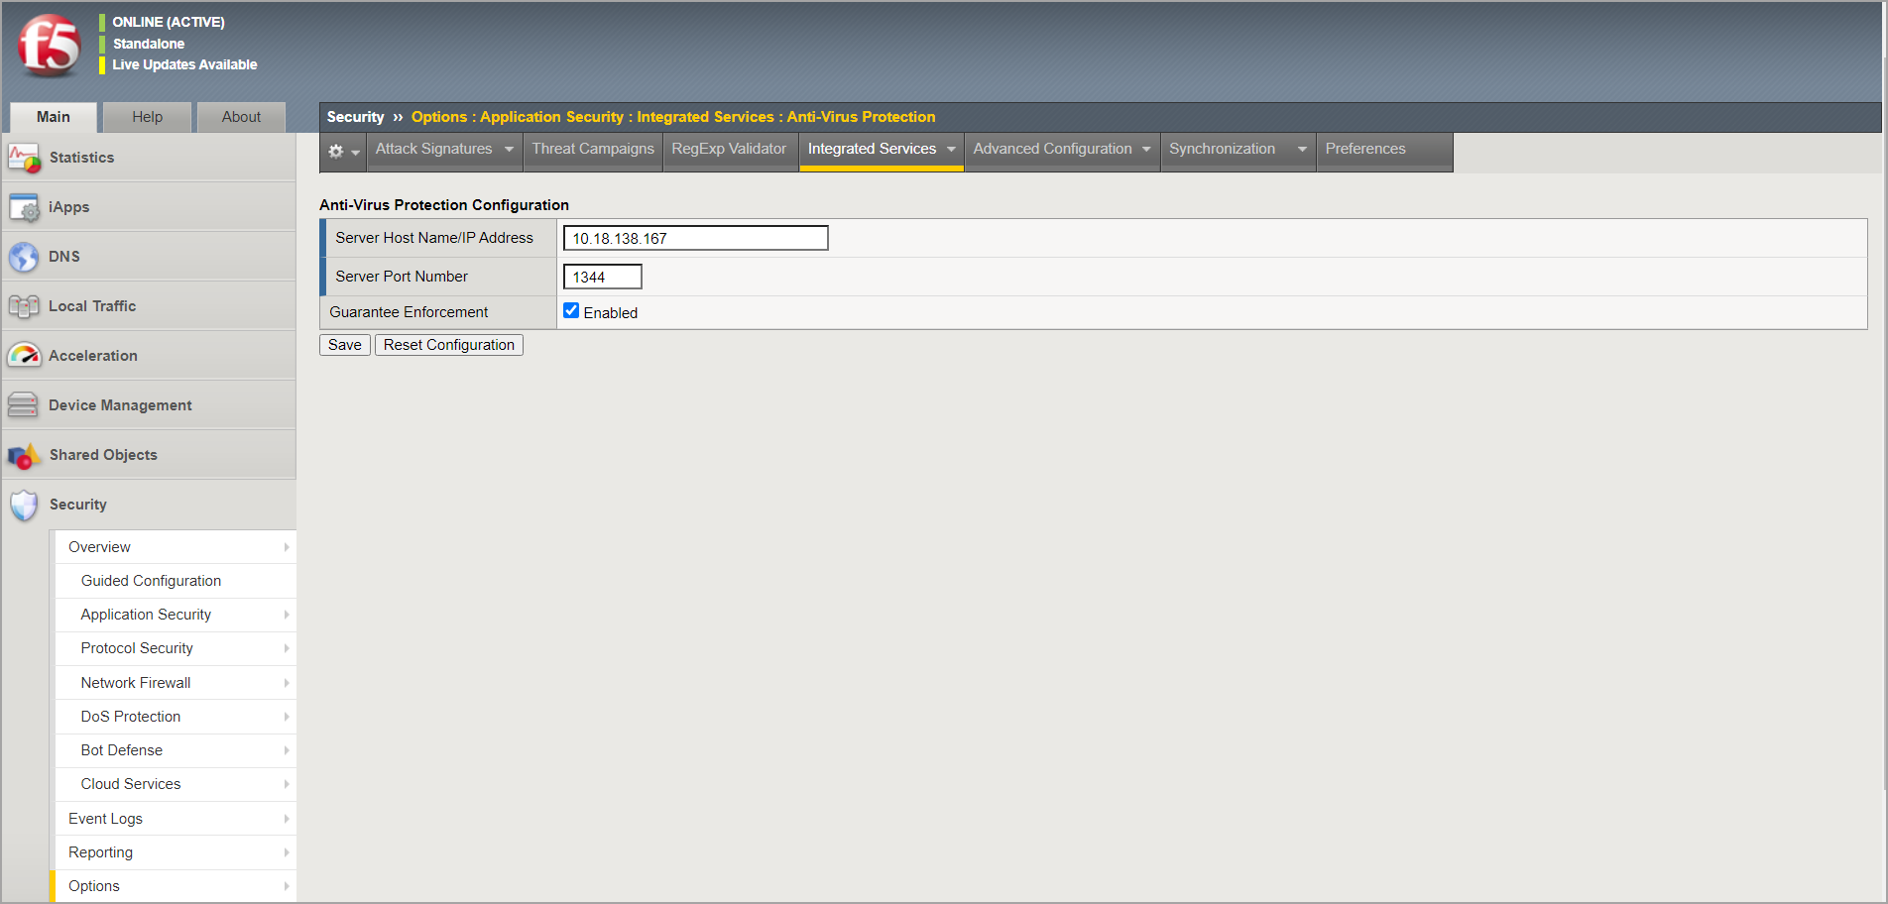Screen dimensions: 1888x904
Task: Click the Reset Configuration button
Action: click(449, 345)
